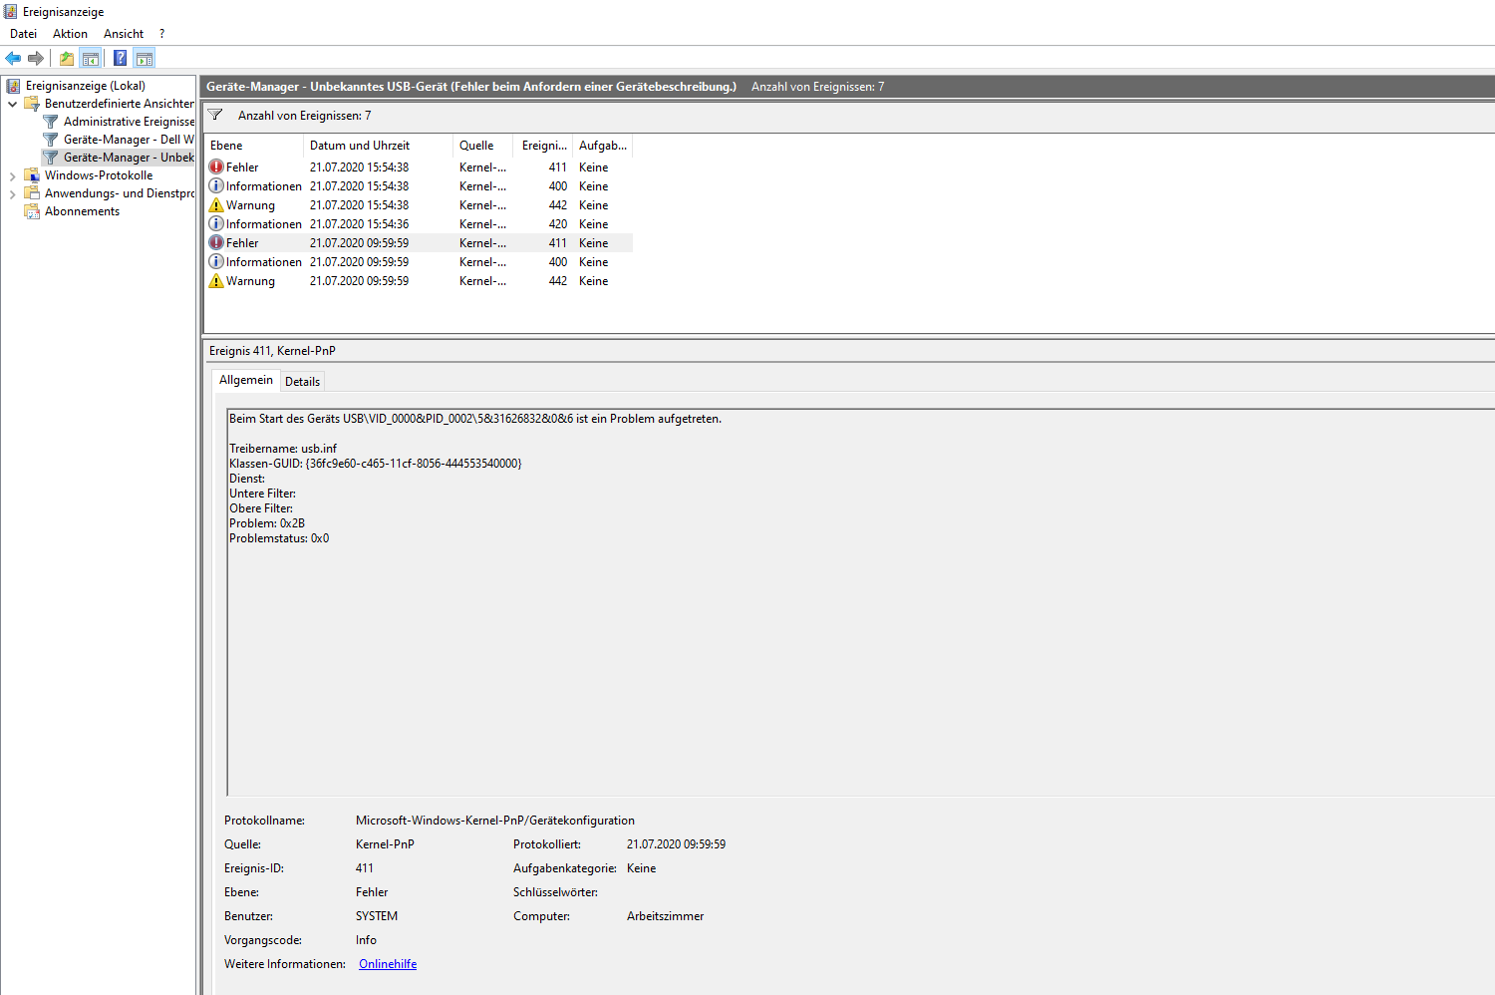This screenshot has height=995, width=1495.
Task: Switch to the Details tab
Action: pyautogui.click(x=302, y=381)
